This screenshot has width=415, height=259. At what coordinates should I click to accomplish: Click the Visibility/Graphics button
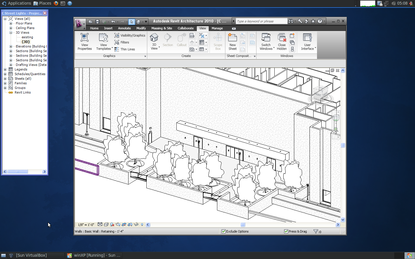tap(130, 35)
